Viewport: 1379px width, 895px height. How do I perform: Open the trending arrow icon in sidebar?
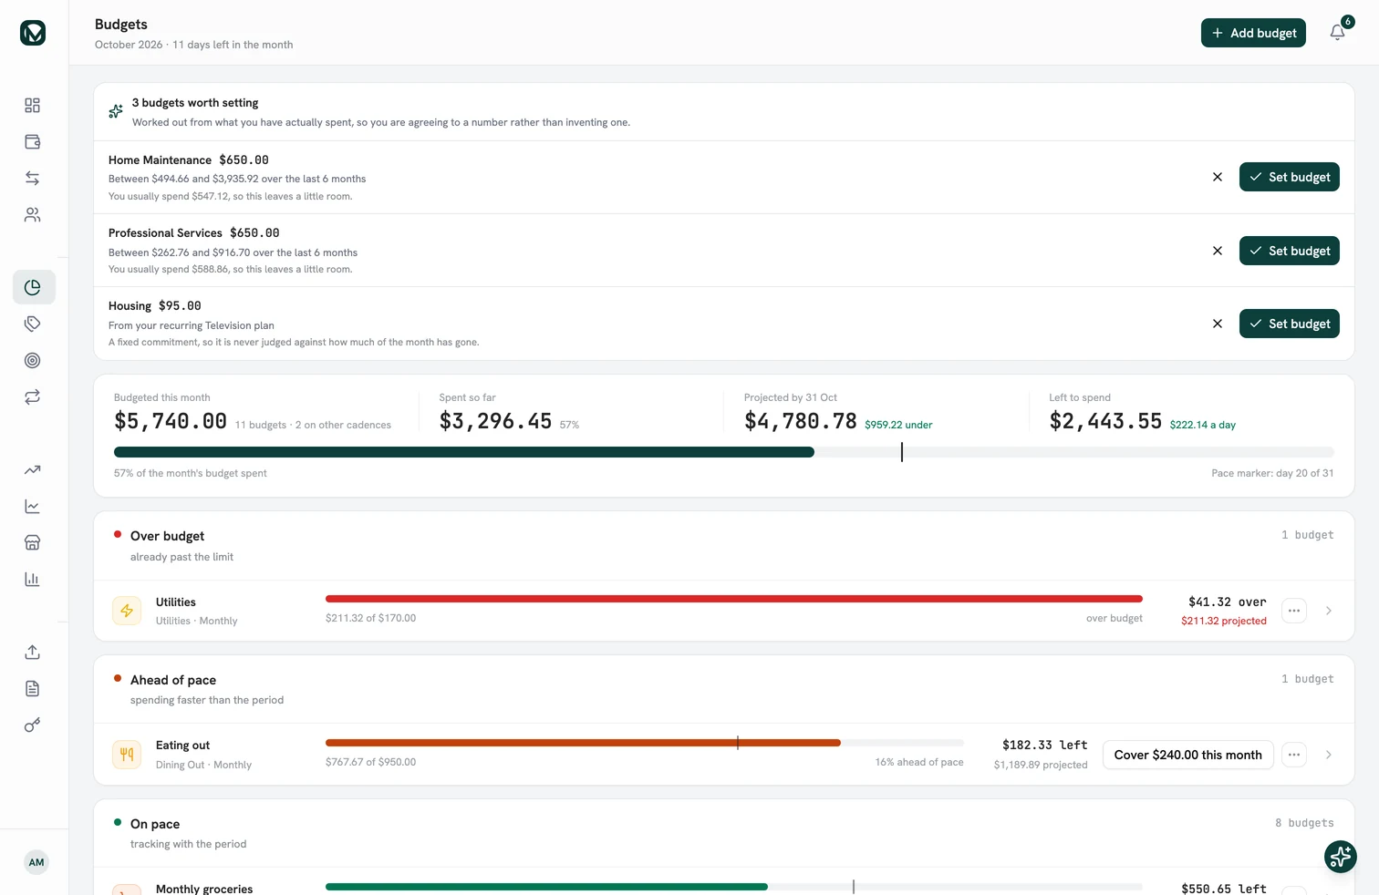pyautogui.click(x=33, y=470)
